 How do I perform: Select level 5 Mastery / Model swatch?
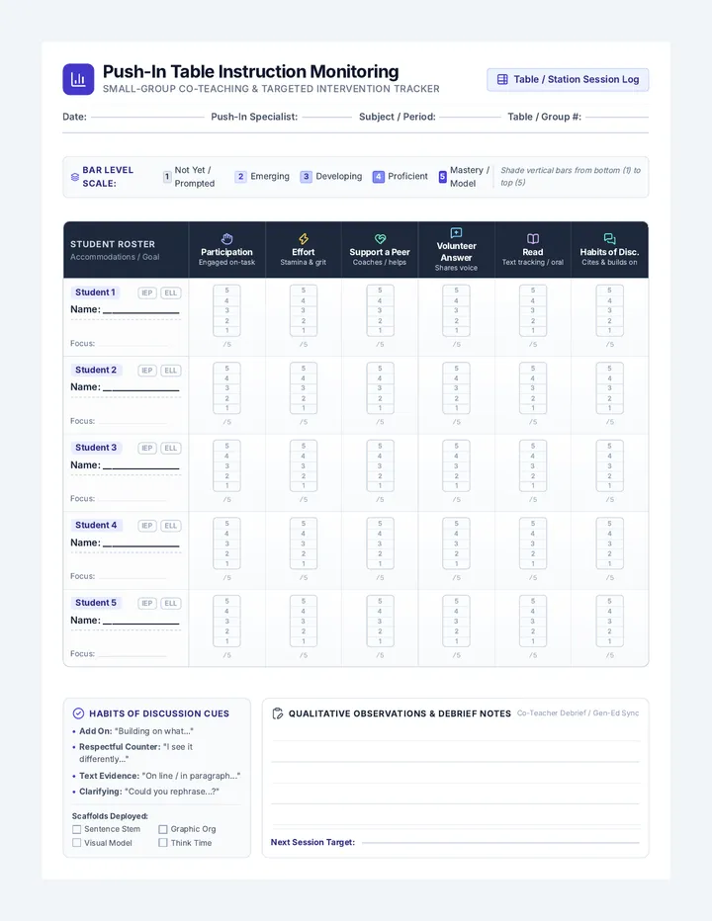click(443, 176)
